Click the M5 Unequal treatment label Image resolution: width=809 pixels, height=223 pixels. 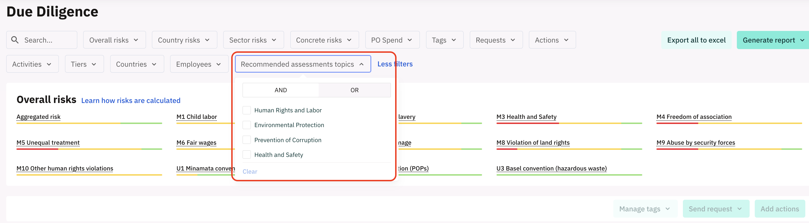tap(48, 143)
